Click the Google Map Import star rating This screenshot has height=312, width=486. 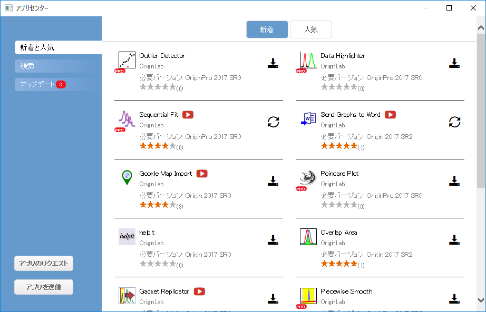[158, 205]
